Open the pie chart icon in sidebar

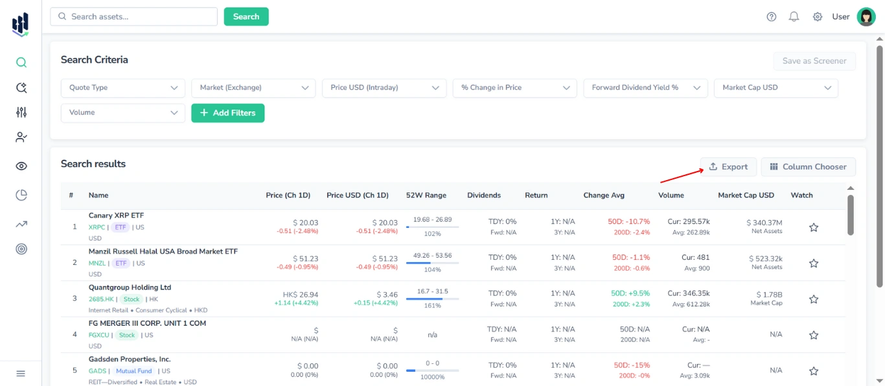(21, 195)
